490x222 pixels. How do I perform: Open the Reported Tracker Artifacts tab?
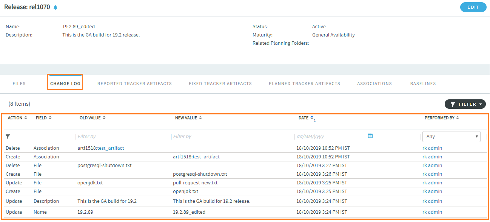(x=134, y=84)
